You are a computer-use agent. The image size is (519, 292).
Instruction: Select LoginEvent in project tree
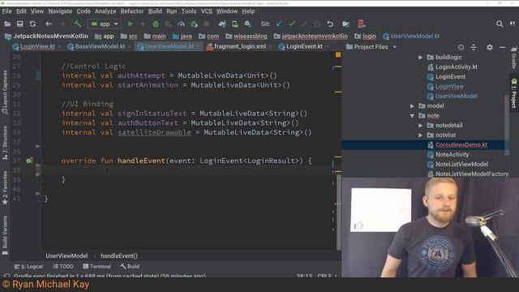click(450, 77)
